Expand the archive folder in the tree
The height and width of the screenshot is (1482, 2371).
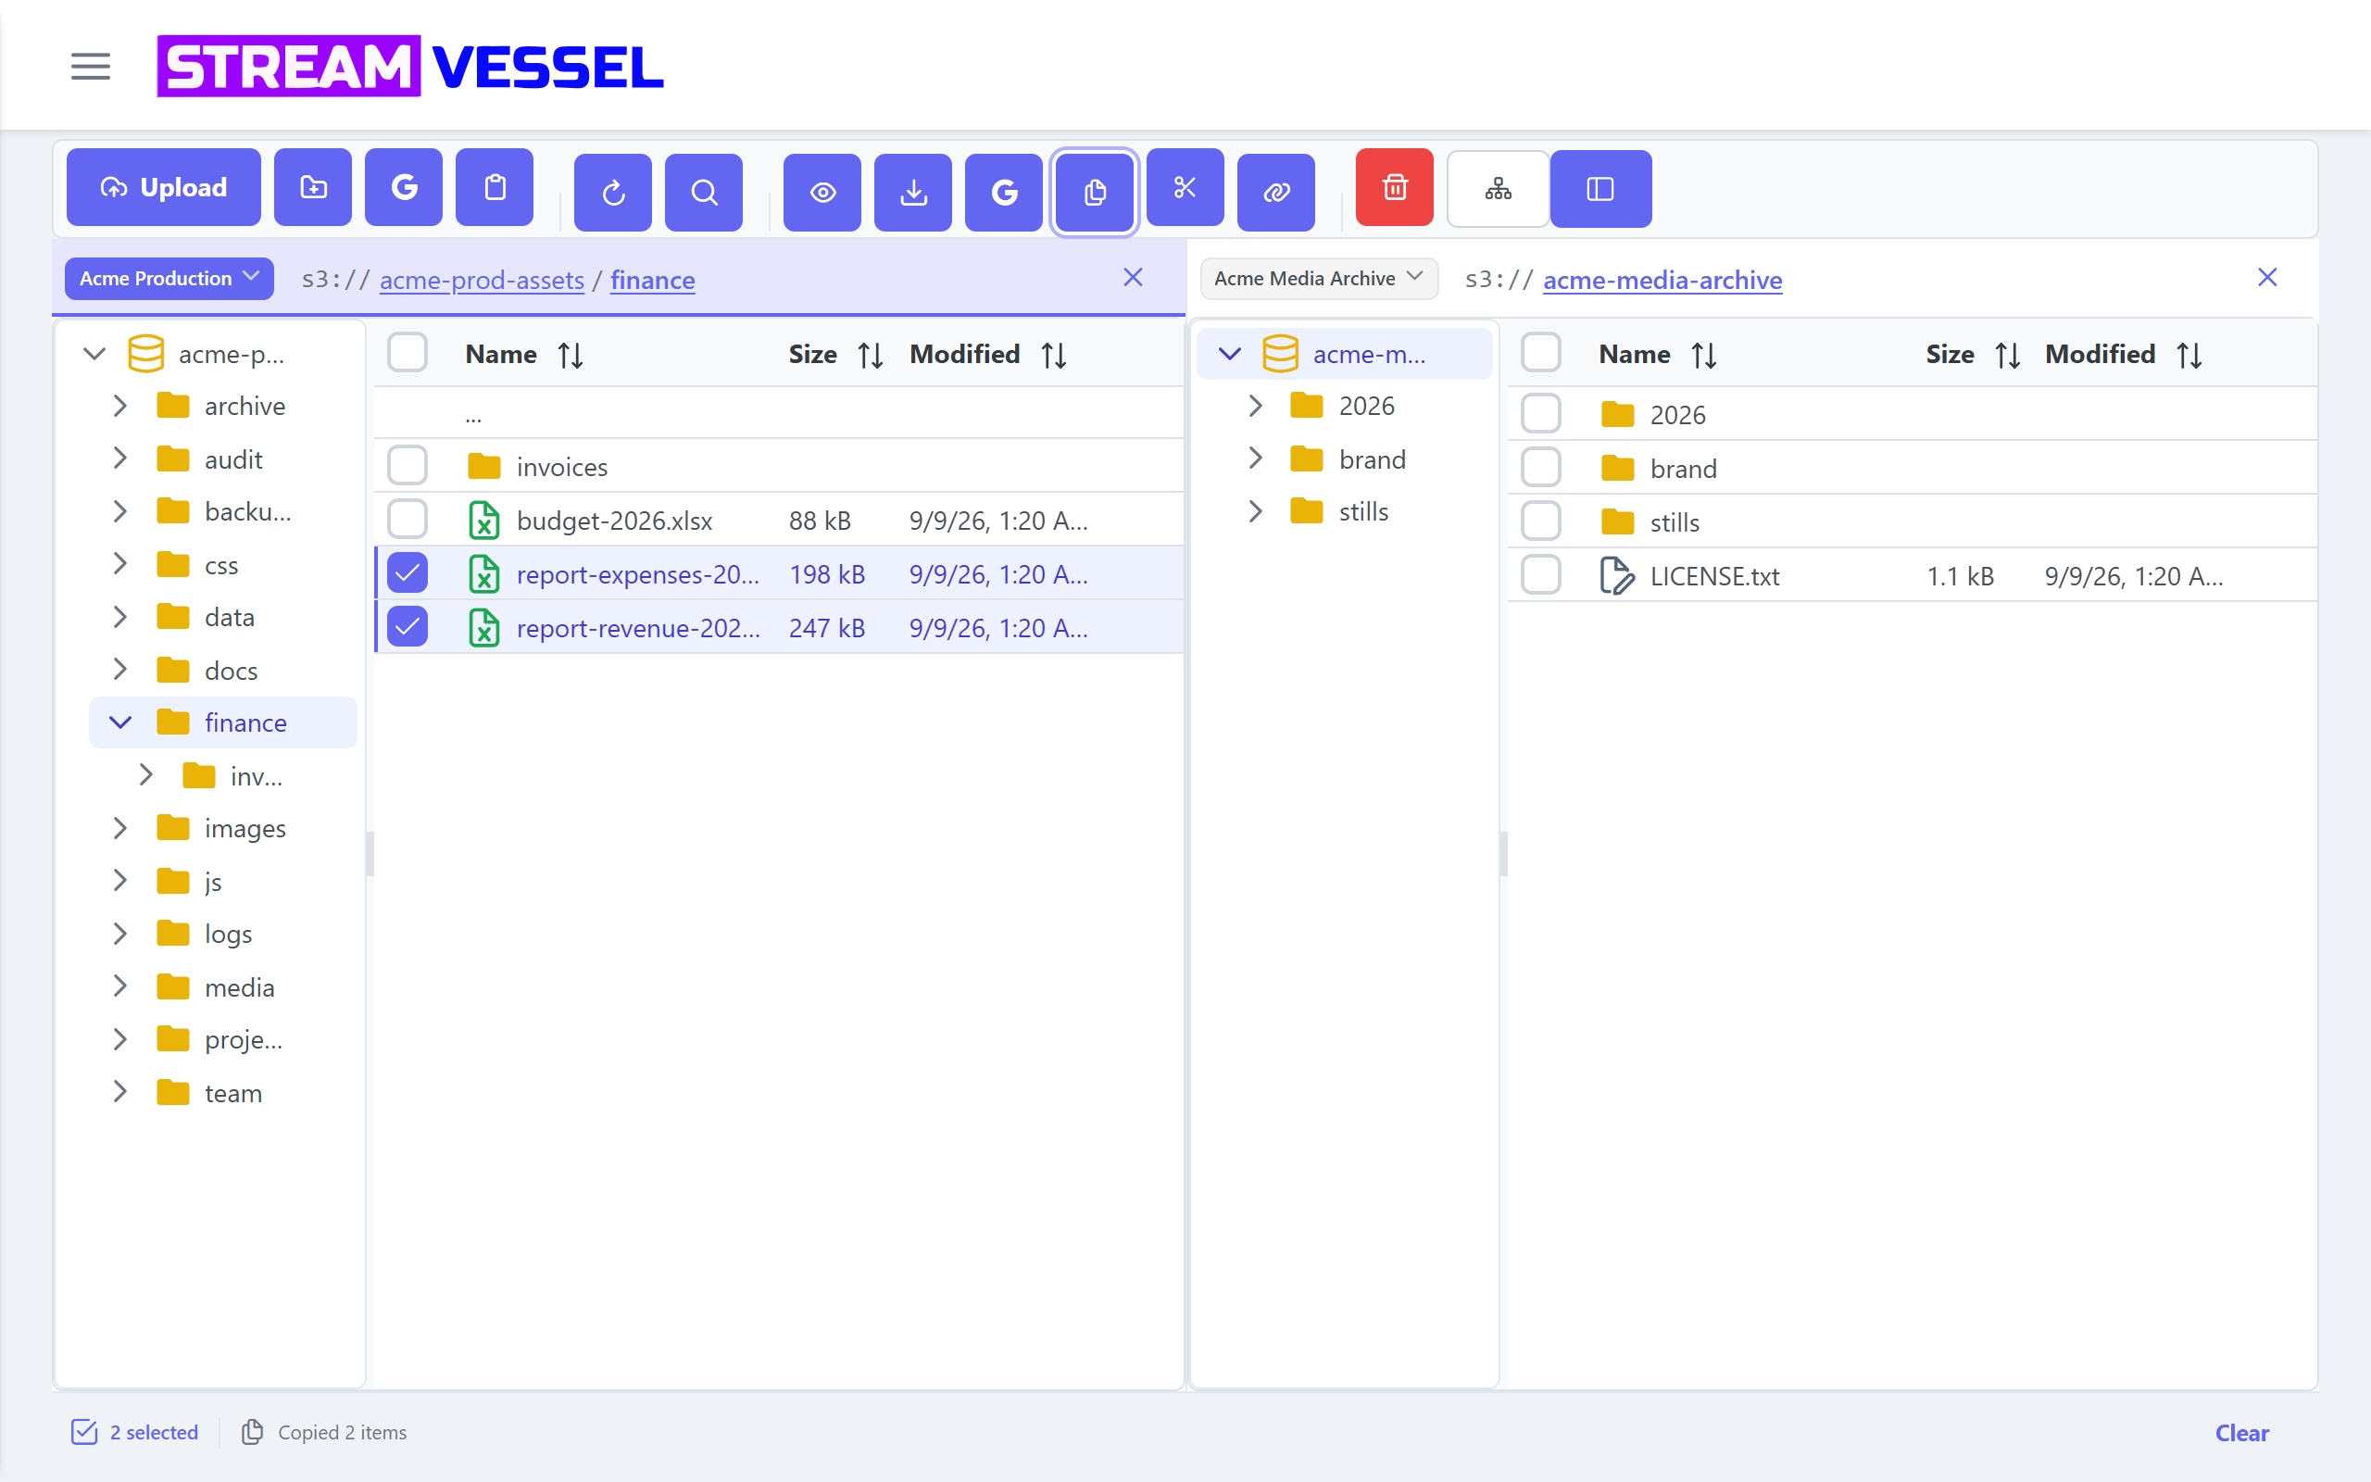click(120, 406)
